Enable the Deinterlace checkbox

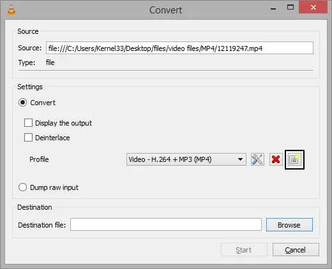[28, 138]
